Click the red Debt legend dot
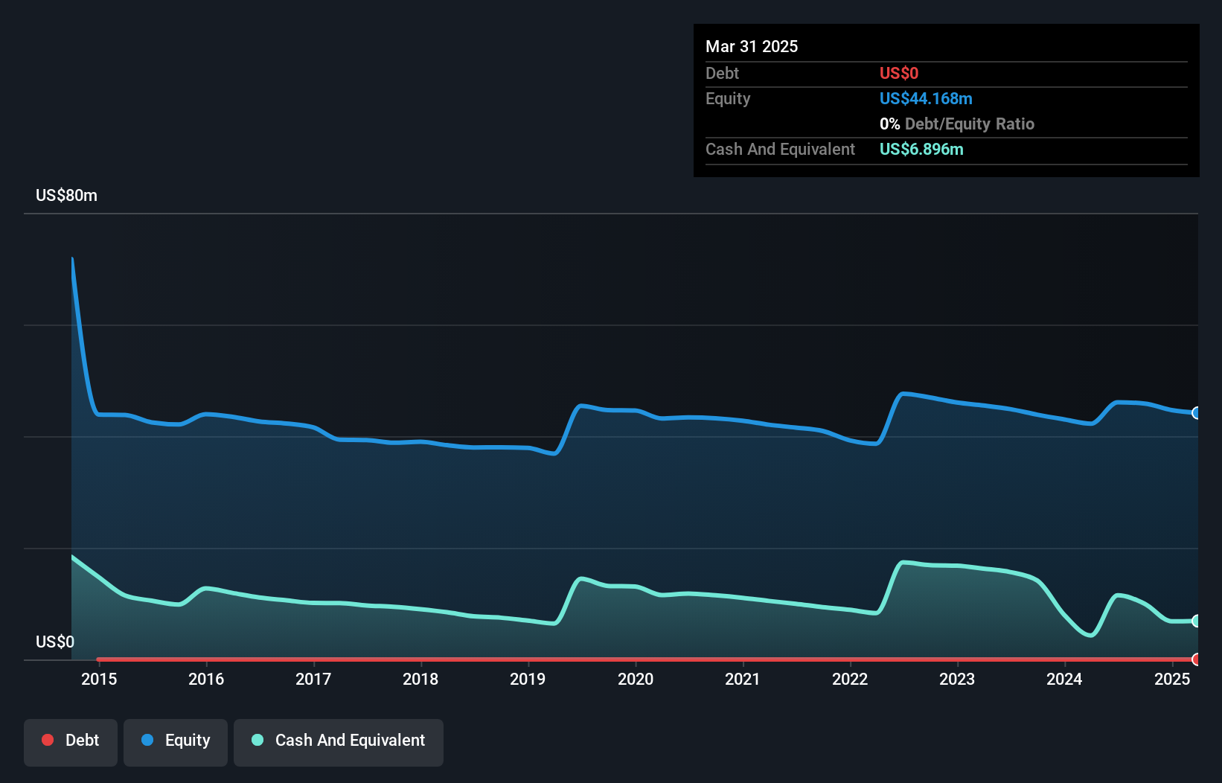 coord(48,741)
